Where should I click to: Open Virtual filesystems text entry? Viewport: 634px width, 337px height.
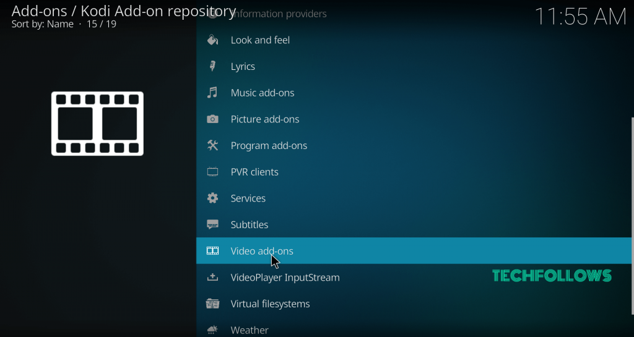point(270,304)
